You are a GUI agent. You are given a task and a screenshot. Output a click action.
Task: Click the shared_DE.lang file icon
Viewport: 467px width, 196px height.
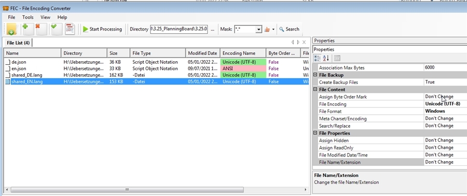(8, 75)
